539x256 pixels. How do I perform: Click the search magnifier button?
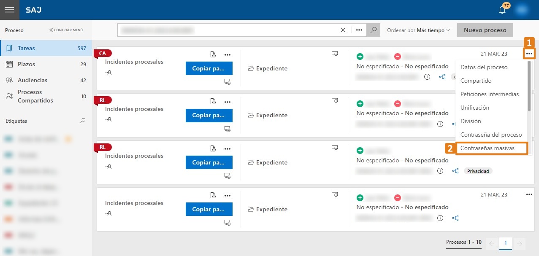pyautogui.click(x=373, y=30)
